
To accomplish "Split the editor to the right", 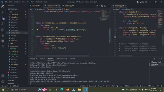I will (105, 6).
